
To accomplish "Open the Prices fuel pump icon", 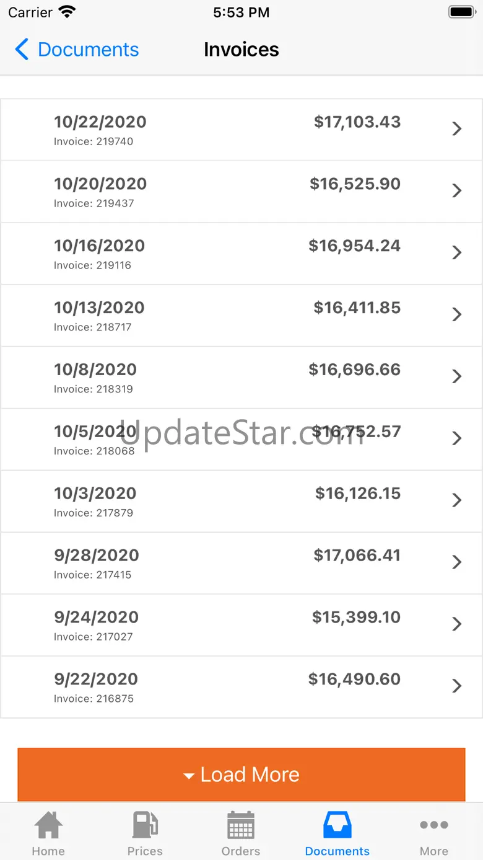I will 145,825.
